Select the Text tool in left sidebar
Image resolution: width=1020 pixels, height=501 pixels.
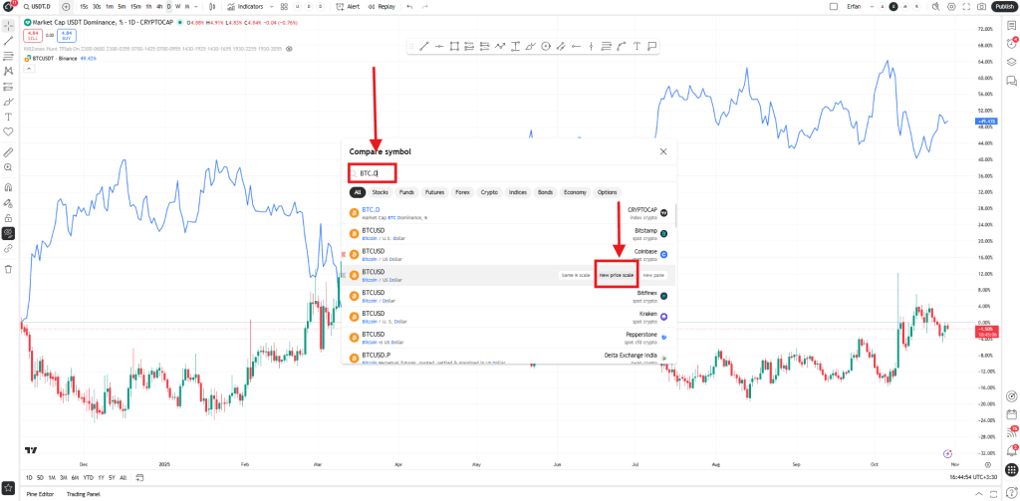[x=8, y=117]
